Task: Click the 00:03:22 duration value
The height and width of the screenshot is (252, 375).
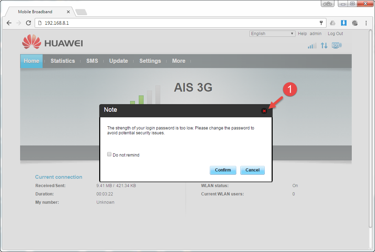Action: point(105,194)
